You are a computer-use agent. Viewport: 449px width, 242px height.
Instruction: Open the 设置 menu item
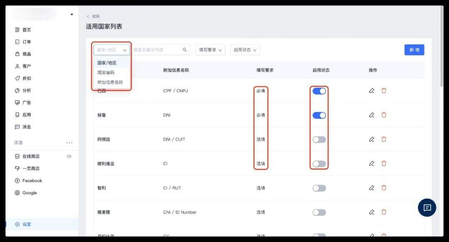(x=25, y=224)
